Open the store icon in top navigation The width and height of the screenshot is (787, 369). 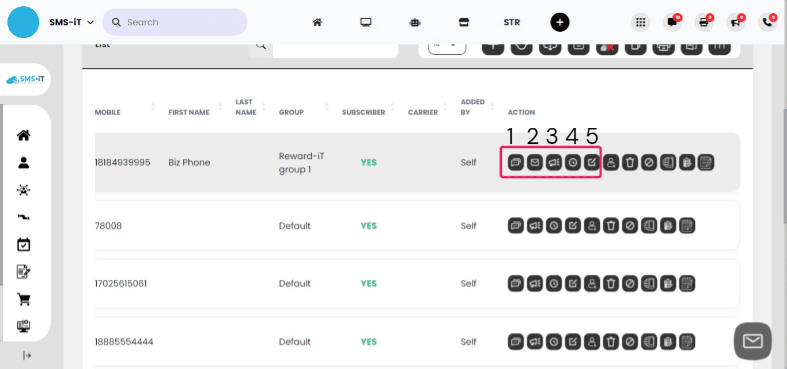click(x=463, y=22)
